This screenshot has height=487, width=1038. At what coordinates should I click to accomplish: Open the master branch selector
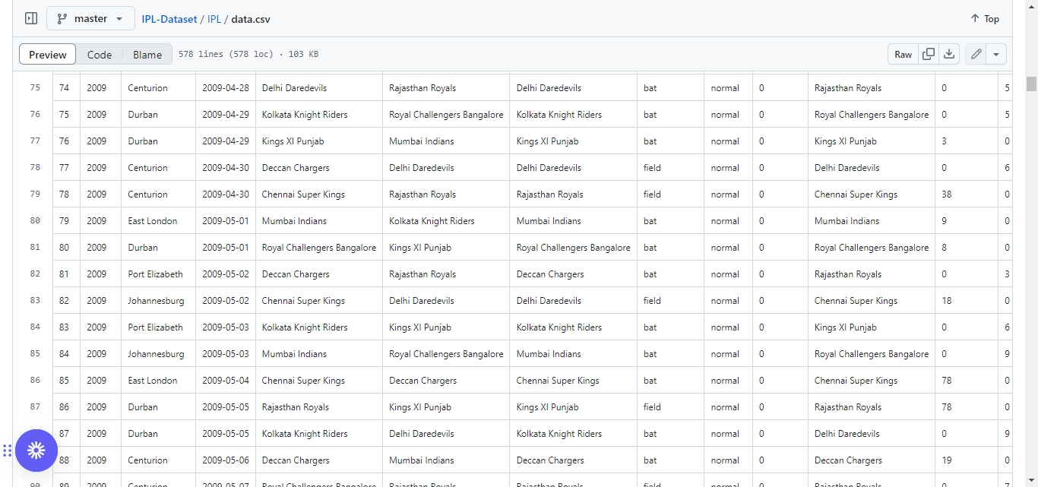[x=90, y=18]
